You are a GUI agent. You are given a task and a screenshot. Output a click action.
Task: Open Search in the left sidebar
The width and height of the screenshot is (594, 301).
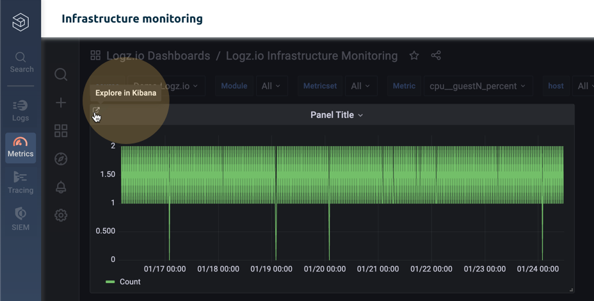(x=21, y=62)
